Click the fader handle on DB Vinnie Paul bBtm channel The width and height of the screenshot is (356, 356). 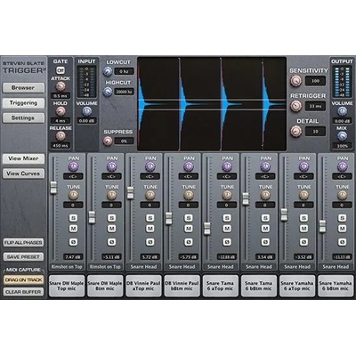[169, 218]
